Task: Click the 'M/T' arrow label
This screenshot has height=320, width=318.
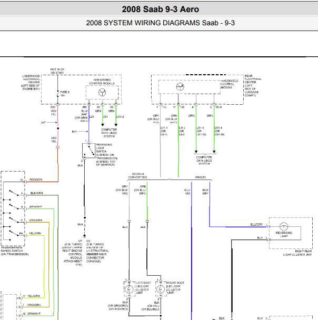Action: [75, 132]
